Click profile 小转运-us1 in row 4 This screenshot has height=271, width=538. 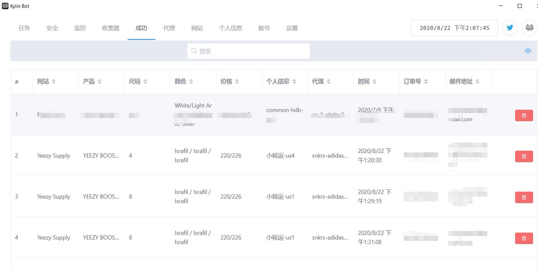(280, 237)
